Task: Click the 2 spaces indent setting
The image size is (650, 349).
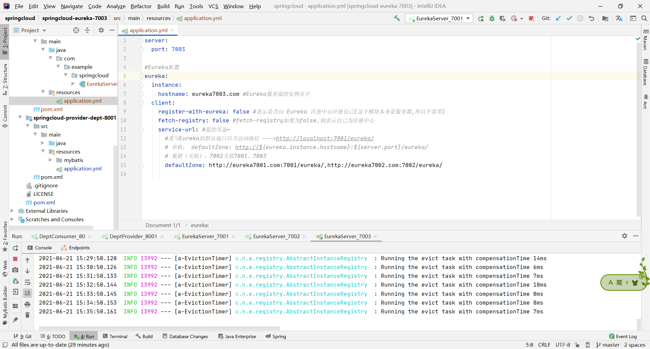Action: [x=635, y=345]
